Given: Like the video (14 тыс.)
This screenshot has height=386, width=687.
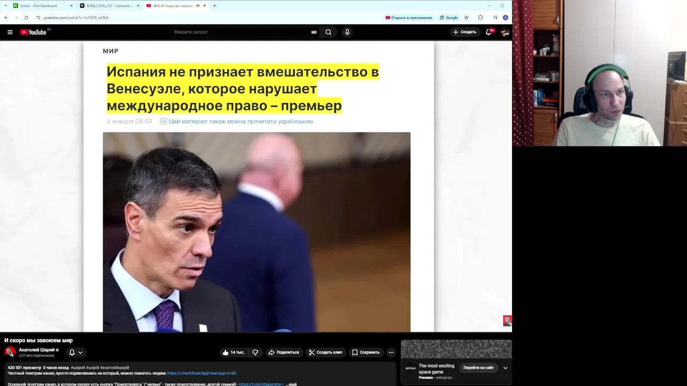Looking at the screenshot, I should click(233, 352).
